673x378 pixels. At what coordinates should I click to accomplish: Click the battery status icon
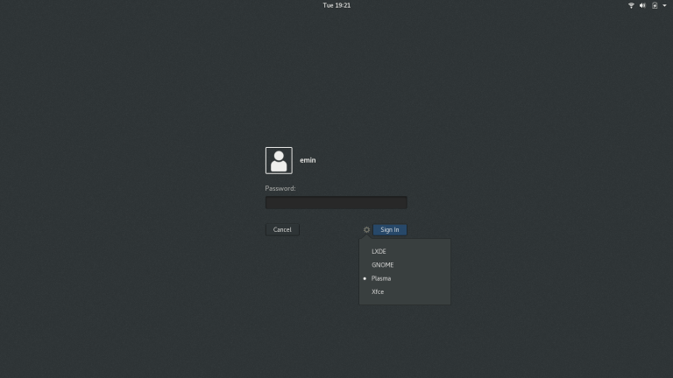(x=655, y=5)
